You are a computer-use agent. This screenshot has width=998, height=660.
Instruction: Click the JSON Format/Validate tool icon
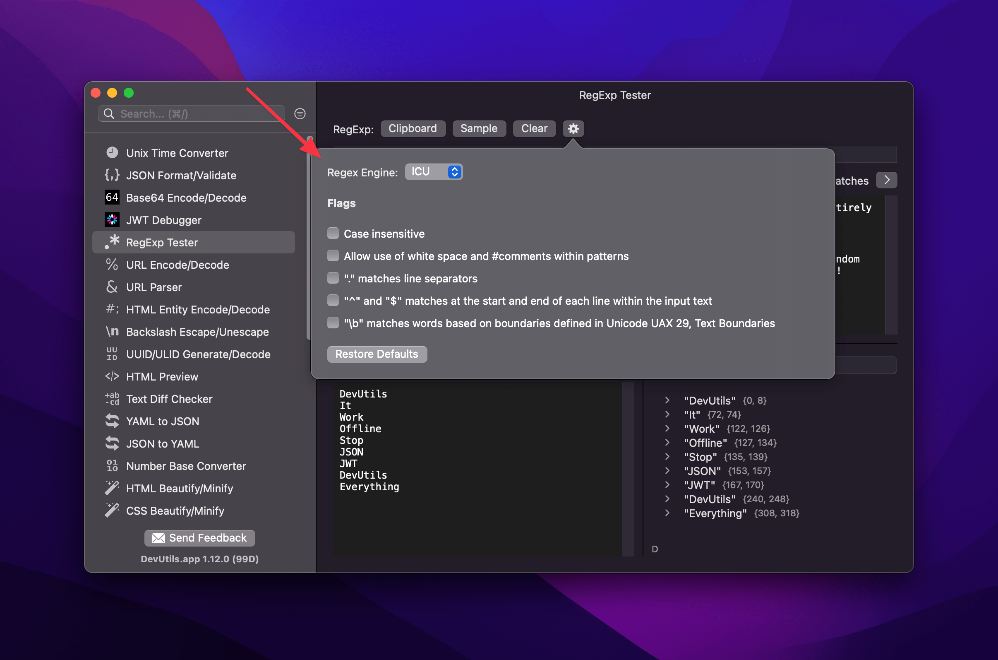point(112,175)
